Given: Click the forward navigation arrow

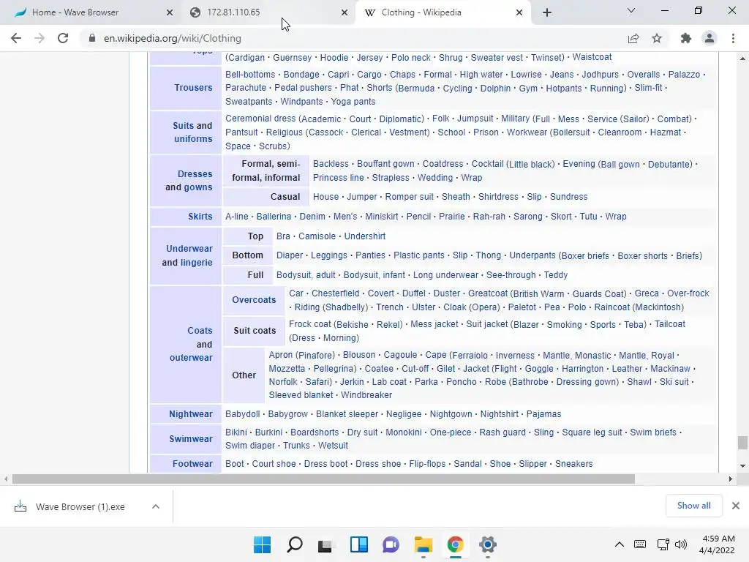Looking at the screenshot, I should [39, 38].
